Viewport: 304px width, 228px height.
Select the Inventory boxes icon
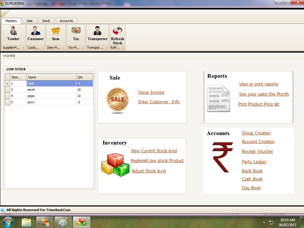[115, 164]
